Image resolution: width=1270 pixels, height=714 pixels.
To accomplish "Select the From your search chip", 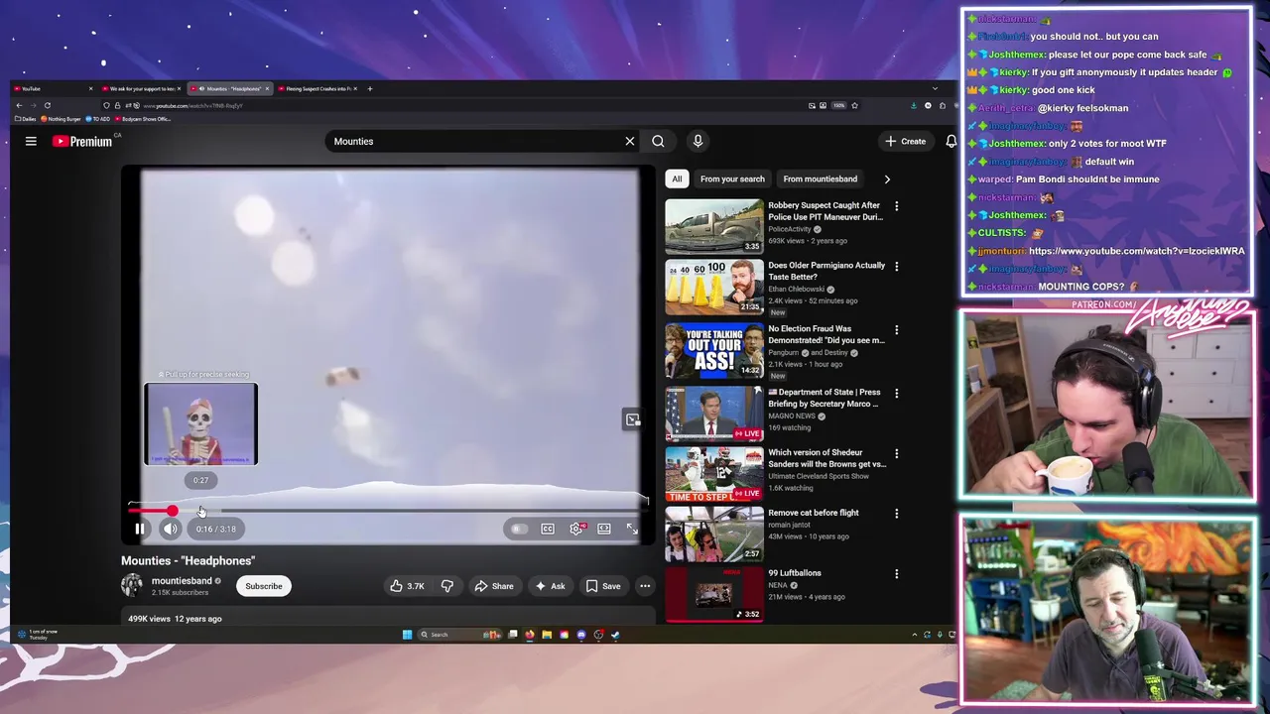I will point(732,178).
